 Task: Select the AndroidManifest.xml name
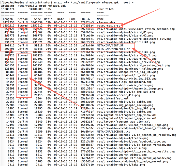click(113, 98)
